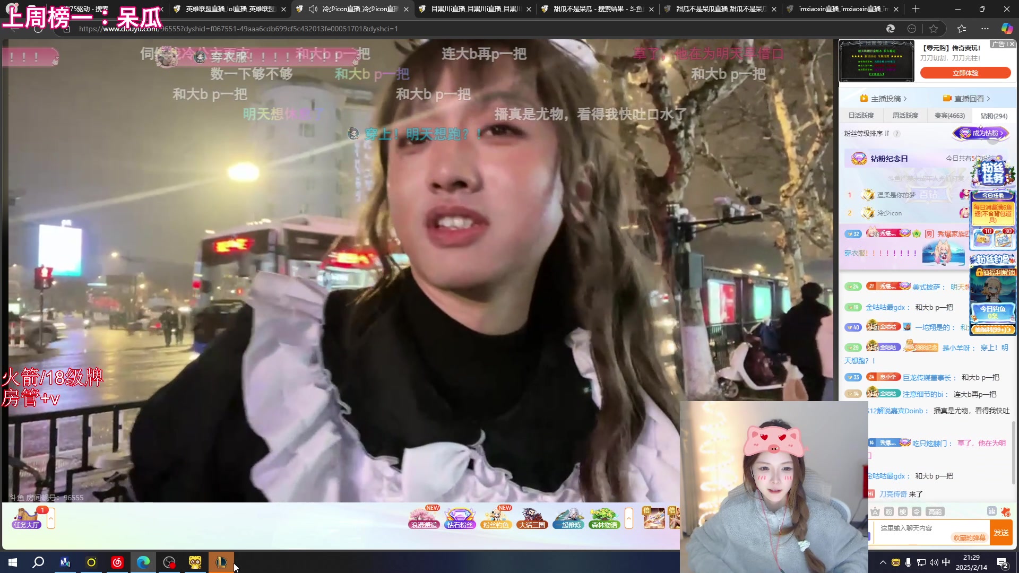Viewport: 1019px width, 573px height.
Task: Click username 注意细节的bi in chat
Action: coord(923,394)
